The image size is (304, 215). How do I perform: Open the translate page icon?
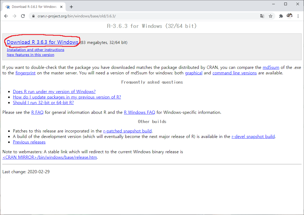pos(262,16)
